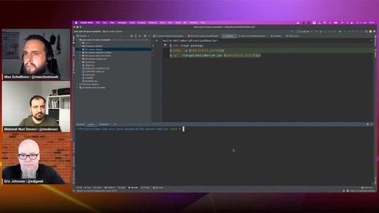Open the Navigate menu
379x213 pixels.
pyautogui.click(x=122, y=22)
